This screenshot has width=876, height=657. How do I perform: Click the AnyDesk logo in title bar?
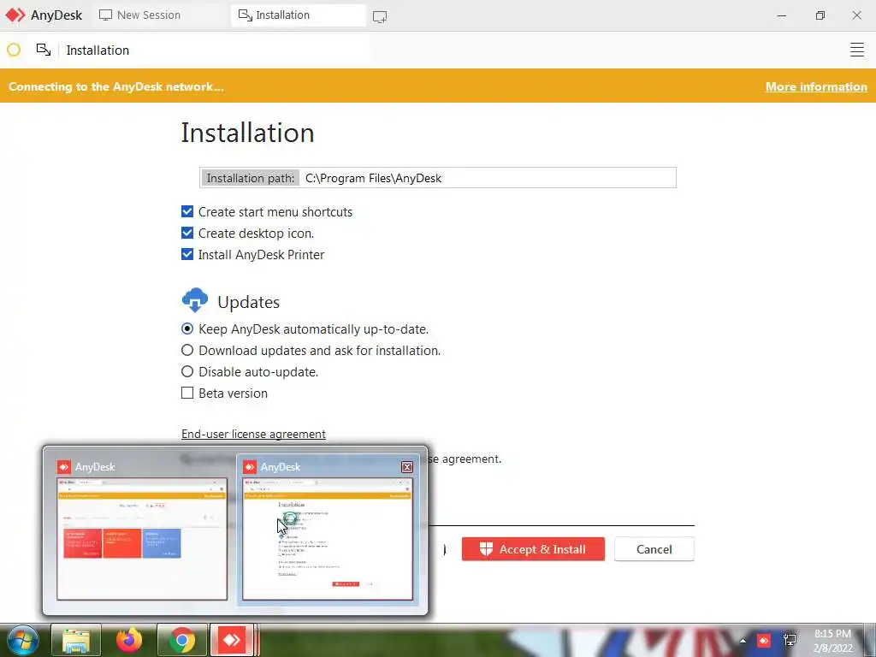pyautogui.click(x=15, y=15)
